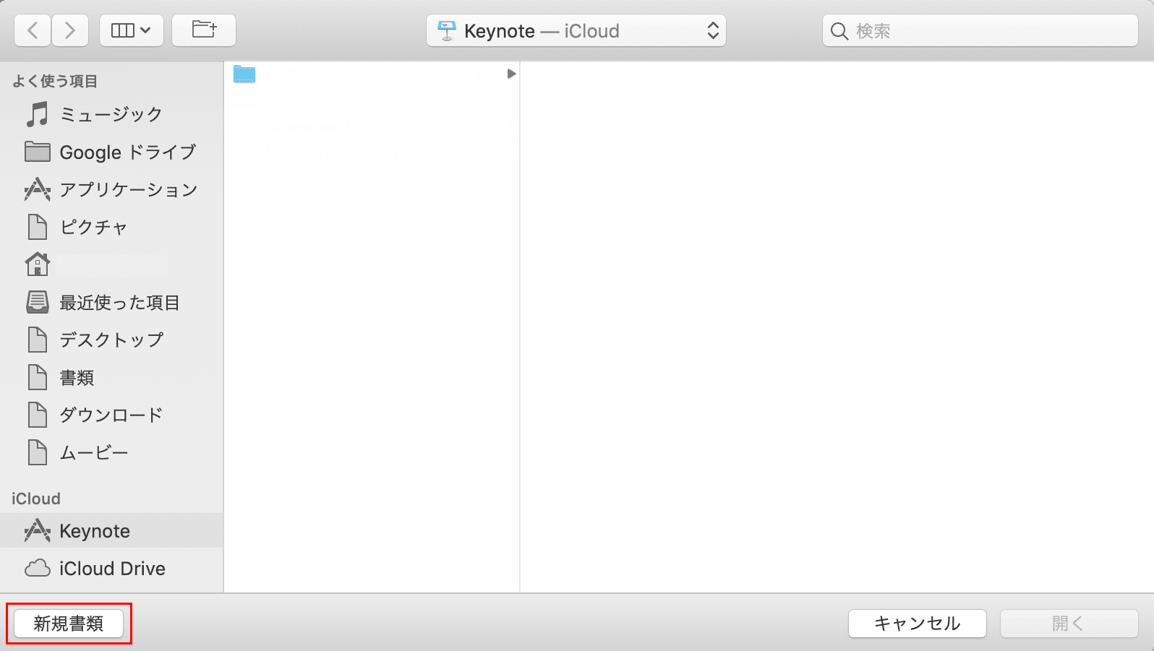Open ダウンロード in the sidebar
The image size is (1154, 651).
(x=111, y=415)
